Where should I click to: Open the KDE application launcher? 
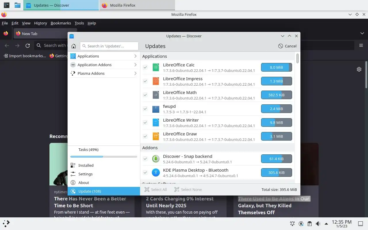click(x=6, y=223)
